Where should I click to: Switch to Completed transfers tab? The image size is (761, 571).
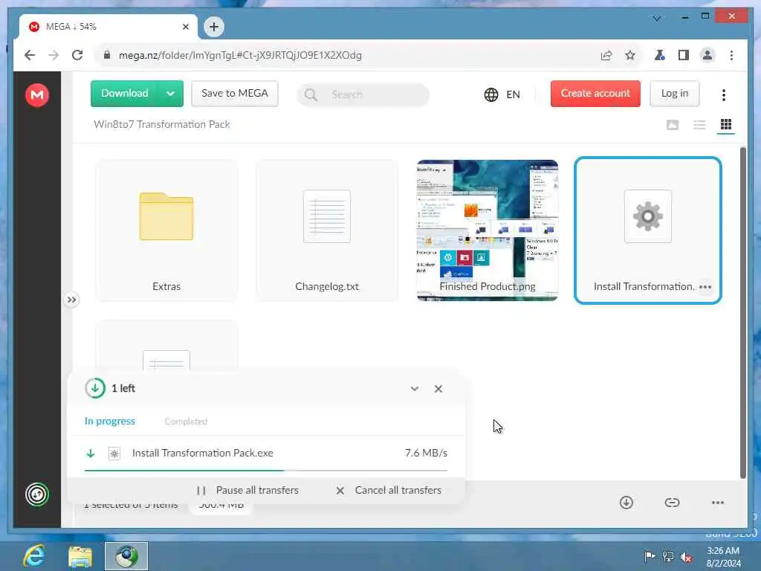pos(186,421)
